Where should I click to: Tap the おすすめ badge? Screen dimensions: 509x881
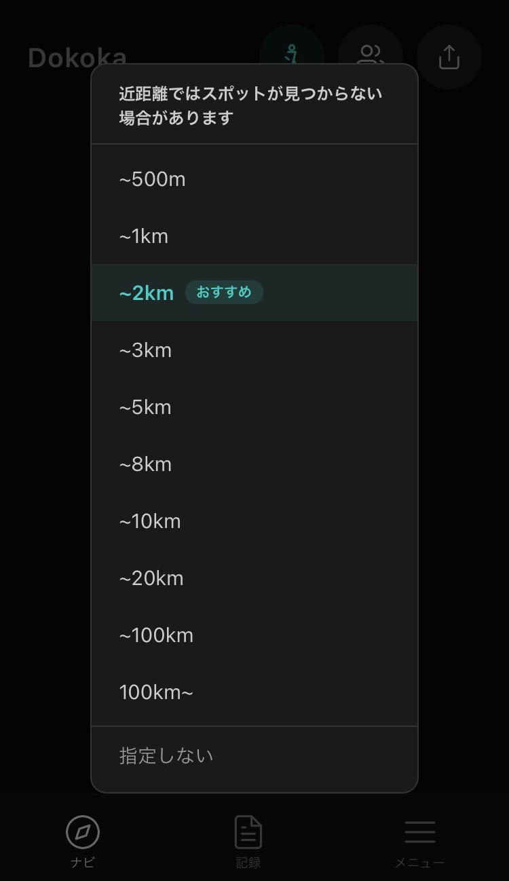point(224,293)
